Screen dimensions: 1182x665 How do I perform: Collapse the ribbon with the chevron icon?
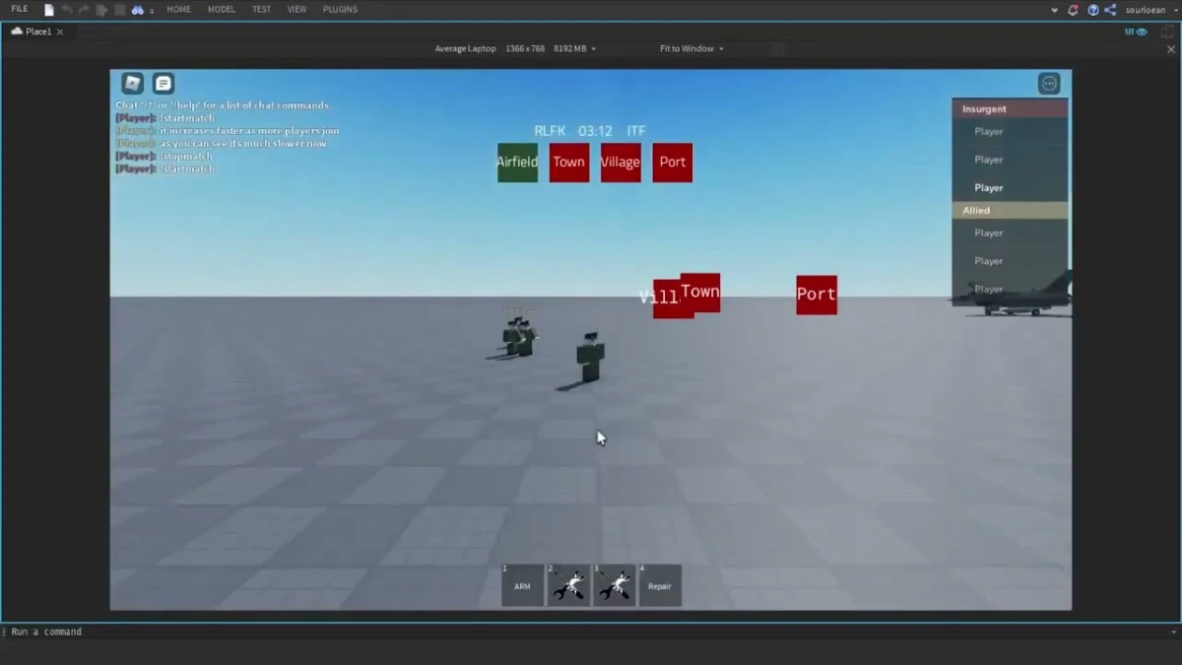pos(1055,10)
